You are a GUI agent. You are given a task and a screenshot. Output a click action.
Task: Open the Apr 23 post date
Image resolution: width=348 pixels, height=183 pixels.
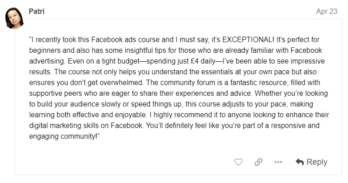pos(327,12)
